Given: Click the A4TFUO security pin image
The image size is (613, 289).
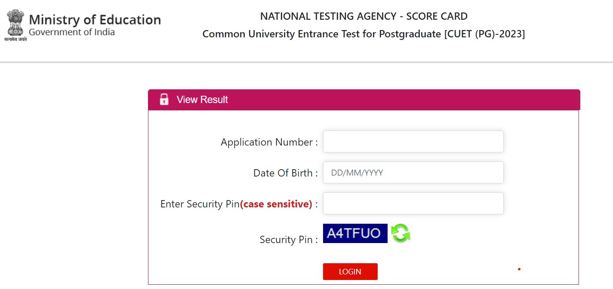Looking at the screenshot, I should pos(355,233).
